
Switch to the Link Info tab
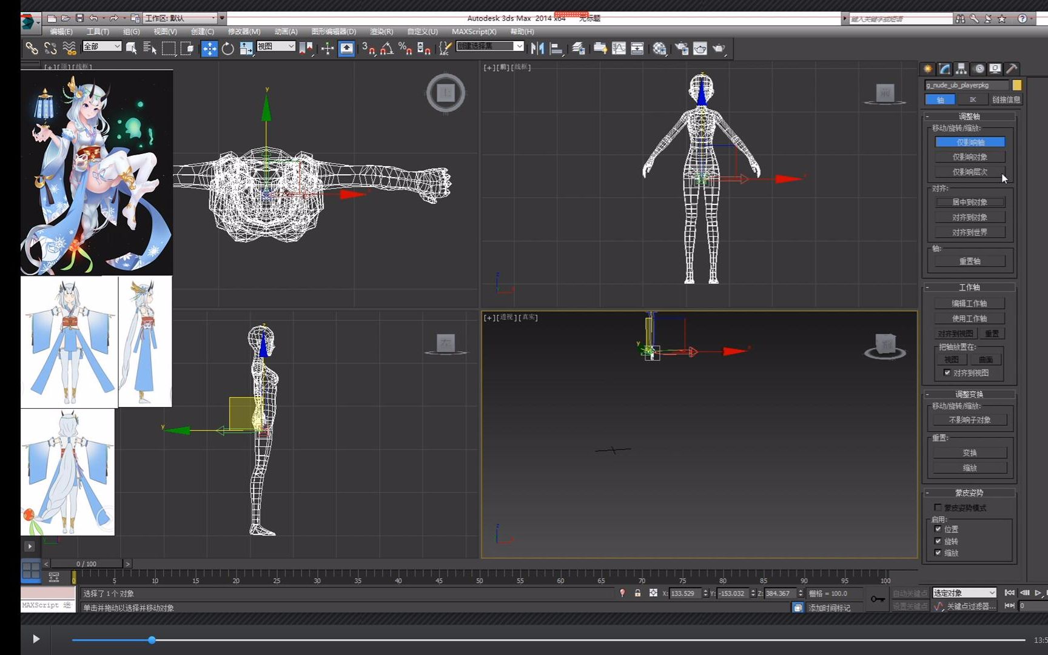point(1006,99)
